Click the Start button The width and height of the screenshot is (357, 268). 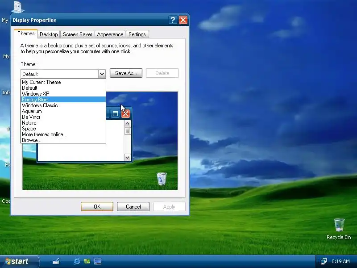point(19,261)
